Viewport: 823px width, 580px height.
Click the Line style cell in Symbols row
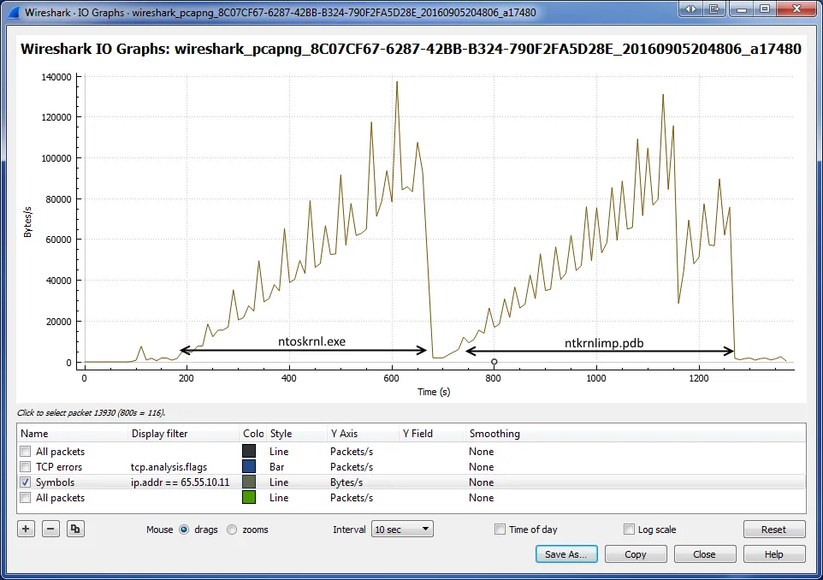(x=279, y=482)
